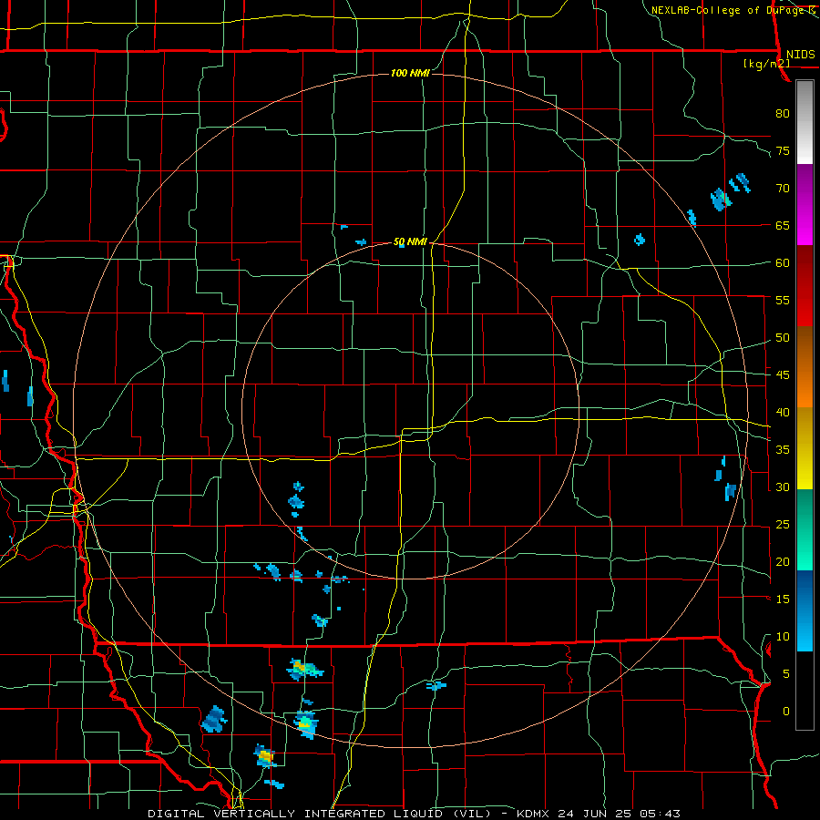The height and width of the screenshot is (820, 820).
Task: Click scale value 80 on the legend
Action: (x=783, y=114)
